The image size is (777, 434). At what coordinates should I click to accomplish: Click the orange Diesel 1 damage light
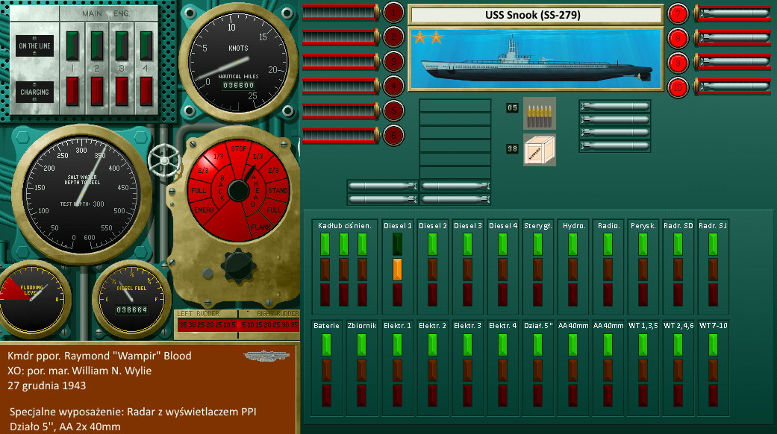pos(397,269)
